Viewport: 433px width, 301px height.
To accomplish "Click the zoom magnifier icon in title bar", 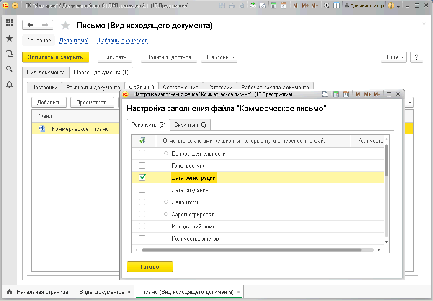I will pos(327,5).
